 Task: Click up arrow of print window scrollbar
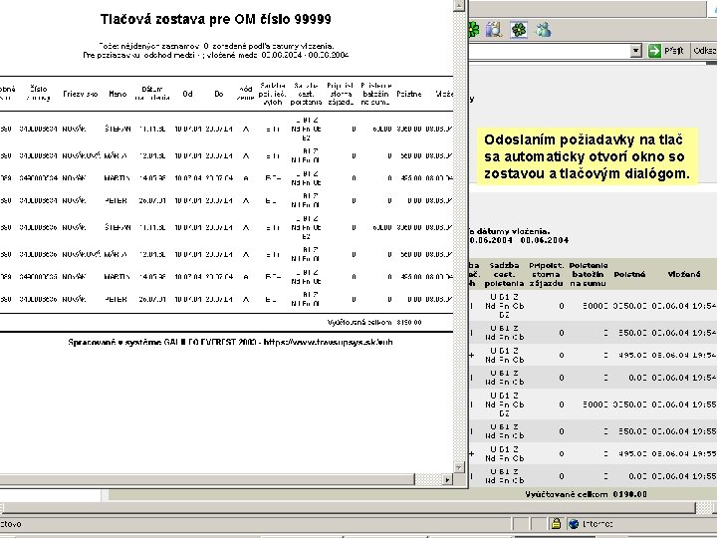pos(459,5)
